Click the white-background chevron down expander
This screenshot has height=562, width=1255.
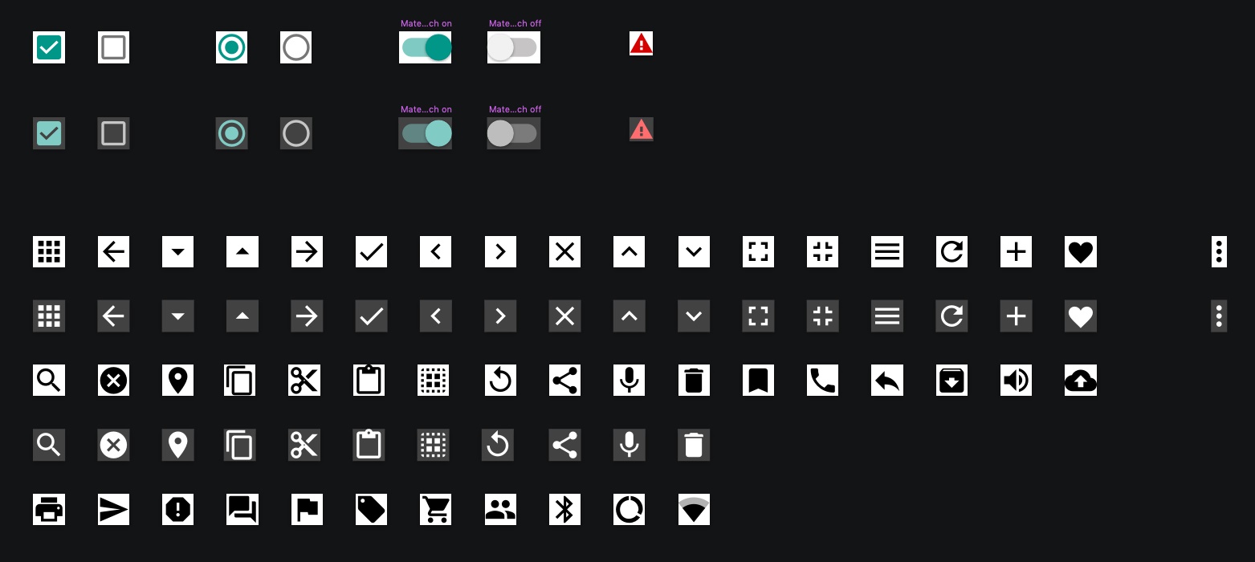click(694, 251)
